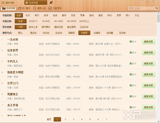Filter category by 竞技
Viewport: 160px width, 123px height.
[x=101, y=16]
